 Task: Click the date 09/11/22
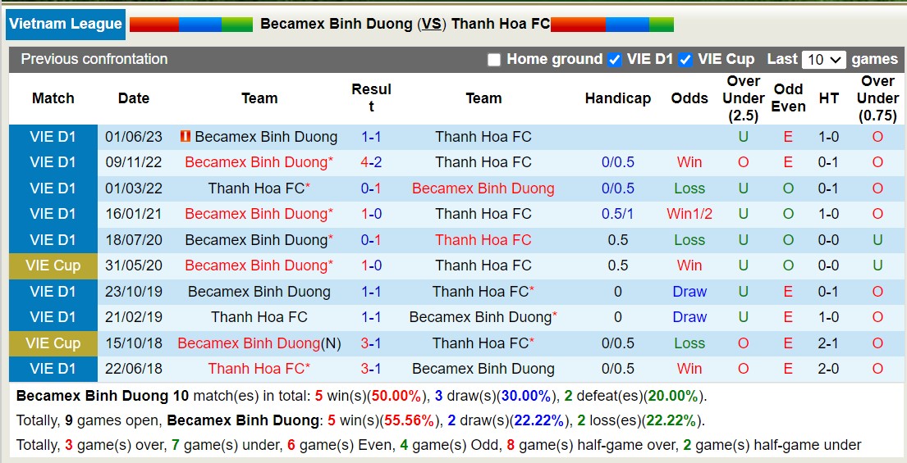(134, 162)
